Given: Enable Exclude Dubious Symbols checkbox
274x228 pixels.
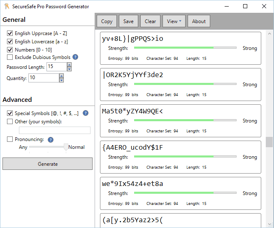Looking at the screenshot, I should point(10,57).
